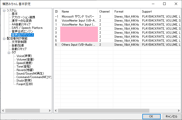Image resolution: width=182 pixels, height=120 pixels.
Task: Select Voice(声質) tag item
Action: pyautogui.click(x=24, y=56)
